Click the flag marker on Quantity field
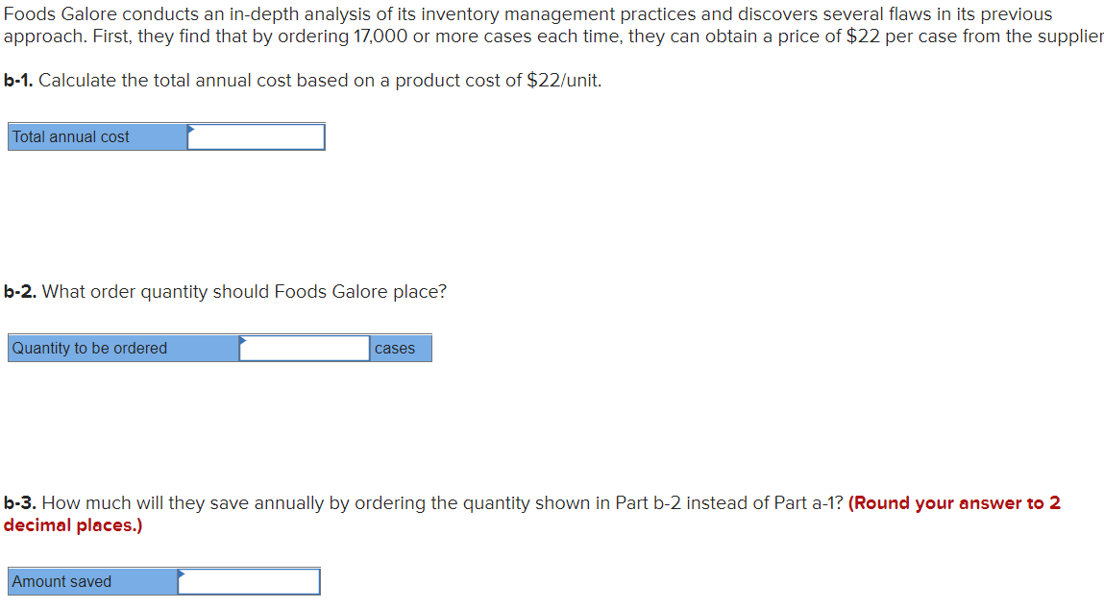This screenshot has width=1104, height=609. pos(245,340)
